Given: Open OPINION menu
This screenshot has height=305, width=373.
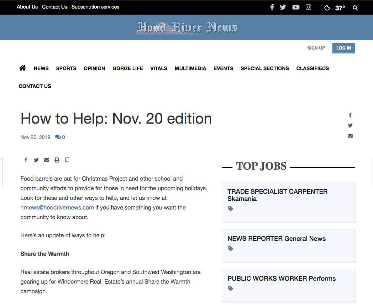Looking at the screenshot, I should tap(94, 68).
